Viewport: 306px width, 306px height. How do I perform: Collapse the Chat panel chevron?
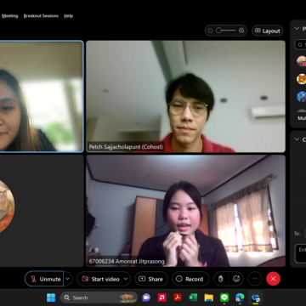click(x=297, y=139)
